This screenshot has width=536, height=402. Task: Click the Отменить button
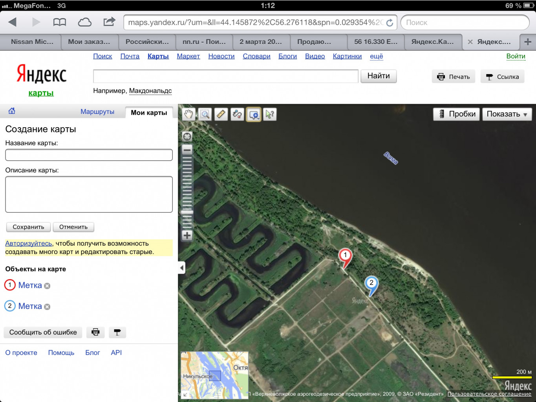pos(73,227)
